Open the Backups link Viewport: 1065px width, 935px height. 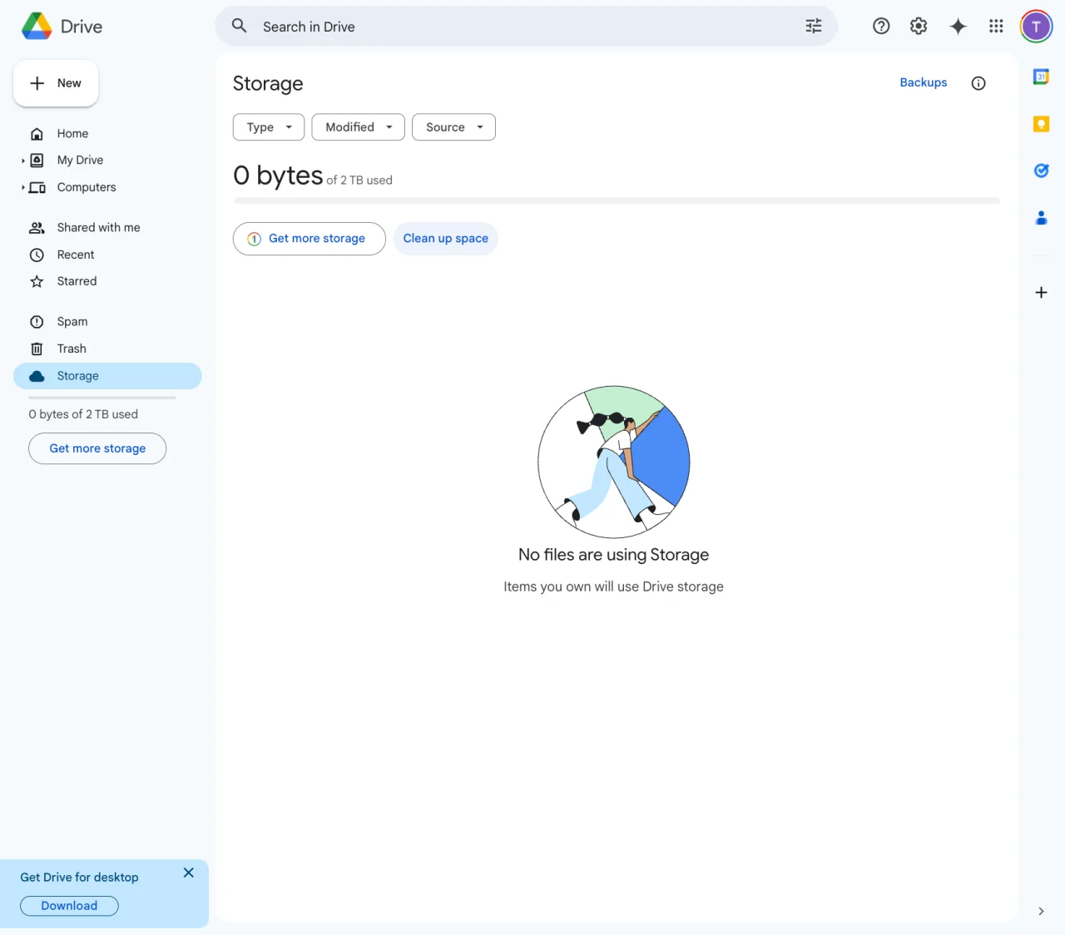924,82
